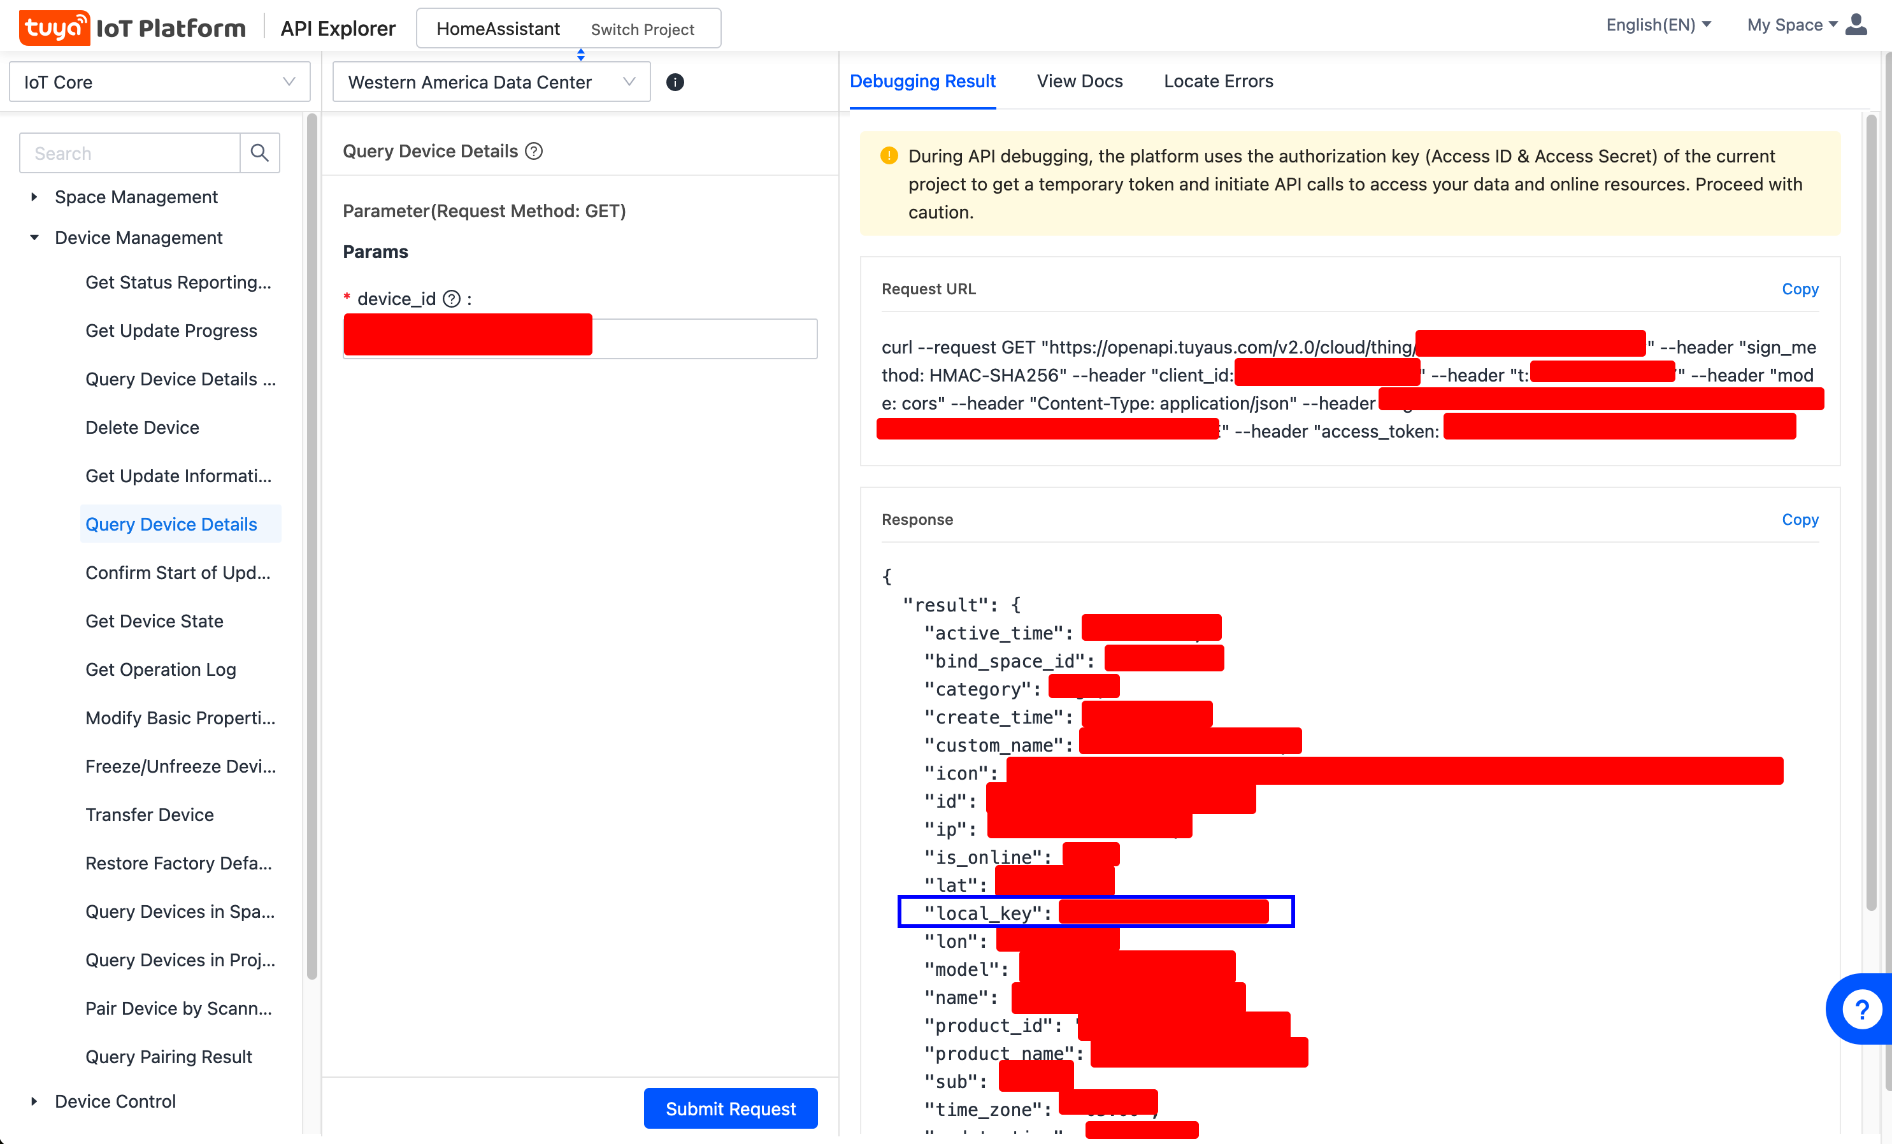Switch to the Debugging Result tab
Screen dimensions: 1892x1144
pos(922,82)
